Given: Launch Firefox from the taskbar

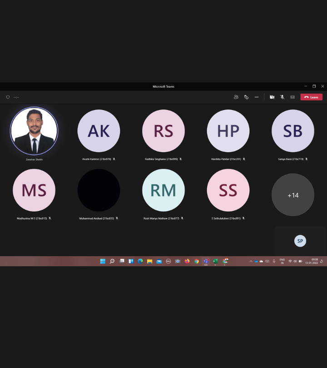Looking at the screenshot, I should point(187,261).
